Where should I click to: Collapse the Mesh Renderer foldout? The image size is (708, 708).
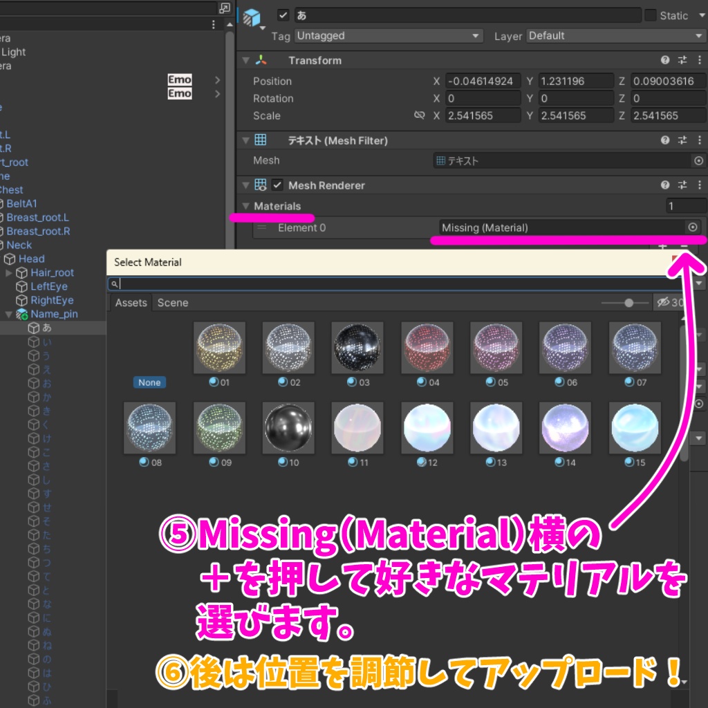tap(246, 185)
